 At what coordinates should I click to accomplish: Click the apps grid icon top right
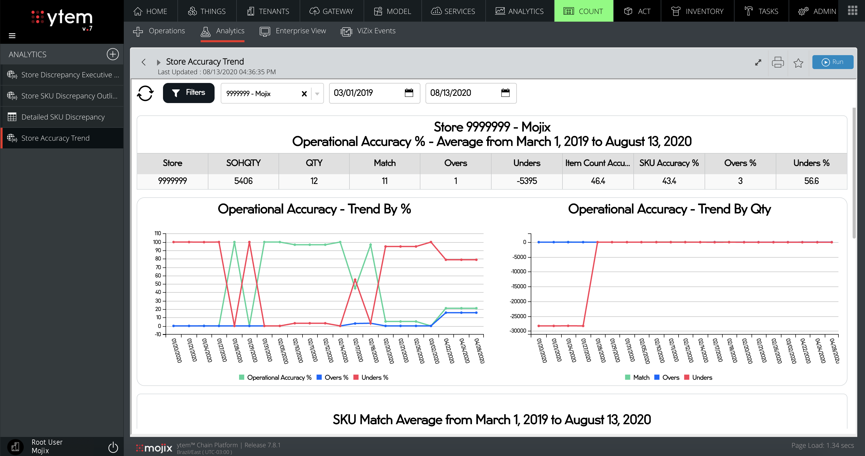click(852, 10)
